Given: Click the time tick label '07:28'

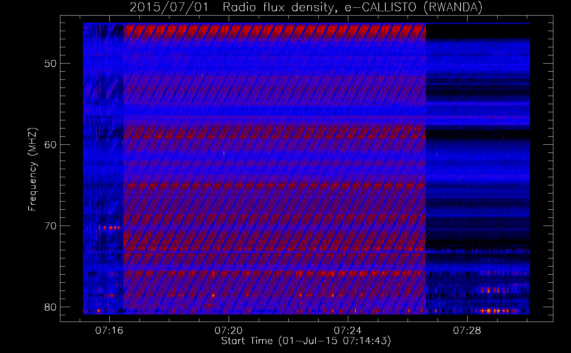Looking at the screenshot, I should [467, 331].
